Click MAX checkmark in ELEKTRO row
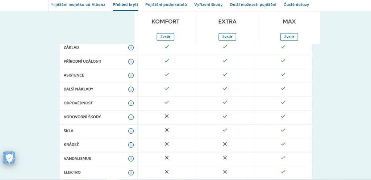The height and width of the screenshot is (180, 371). 283,172
